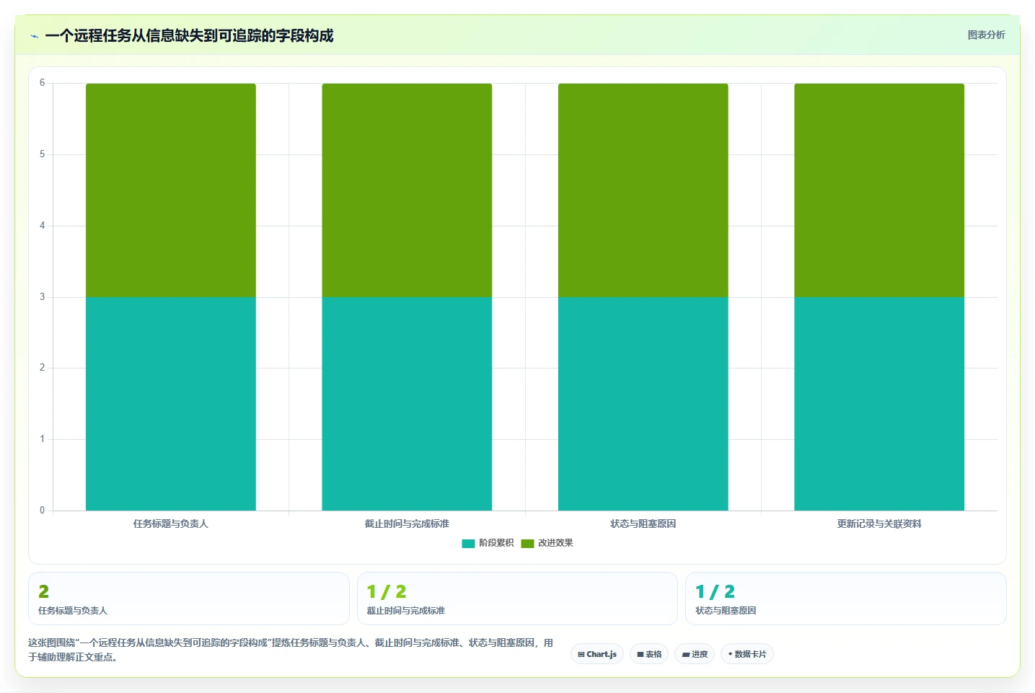Click the stat card caption 任务标题与负责人
Viewport: 1035px width, 693px height.
click(73, 610)
